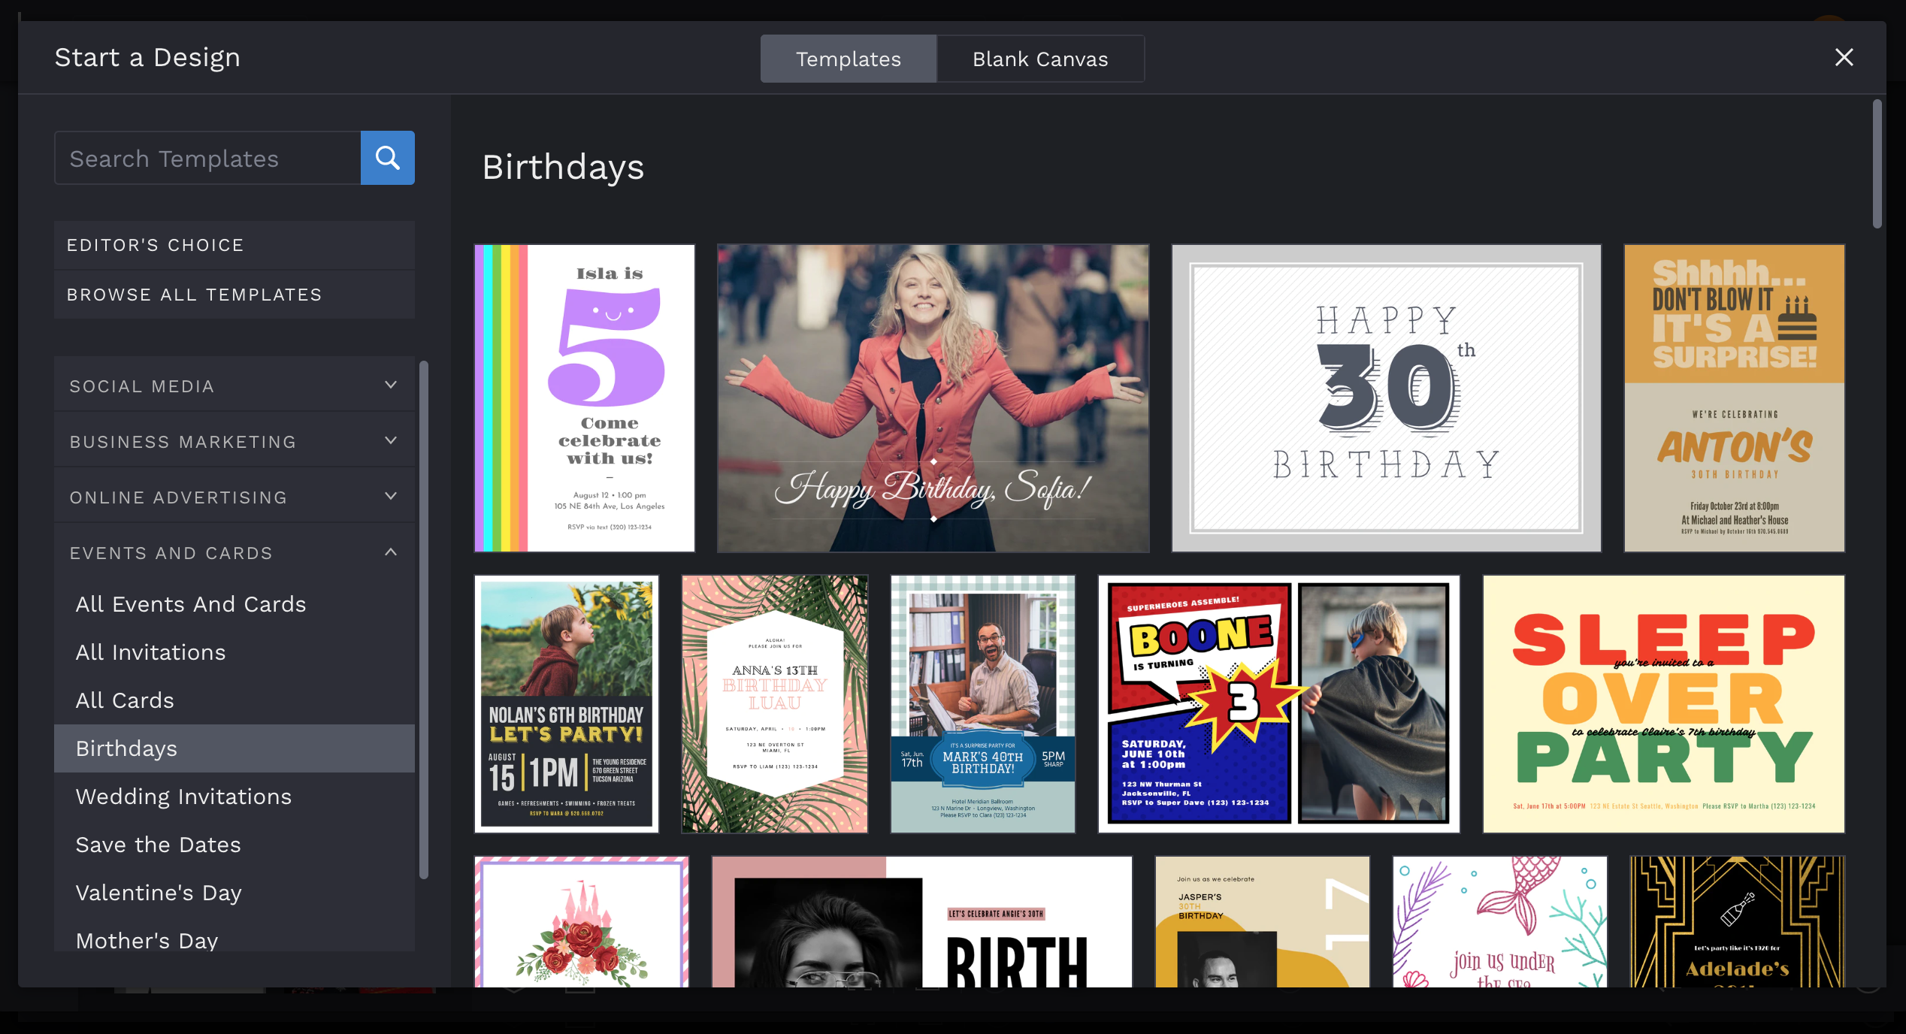This screenshot has height=1034, width=1906.
Task: Choose the Nolan's 6th Birthday template
Action: coord(567,704)
